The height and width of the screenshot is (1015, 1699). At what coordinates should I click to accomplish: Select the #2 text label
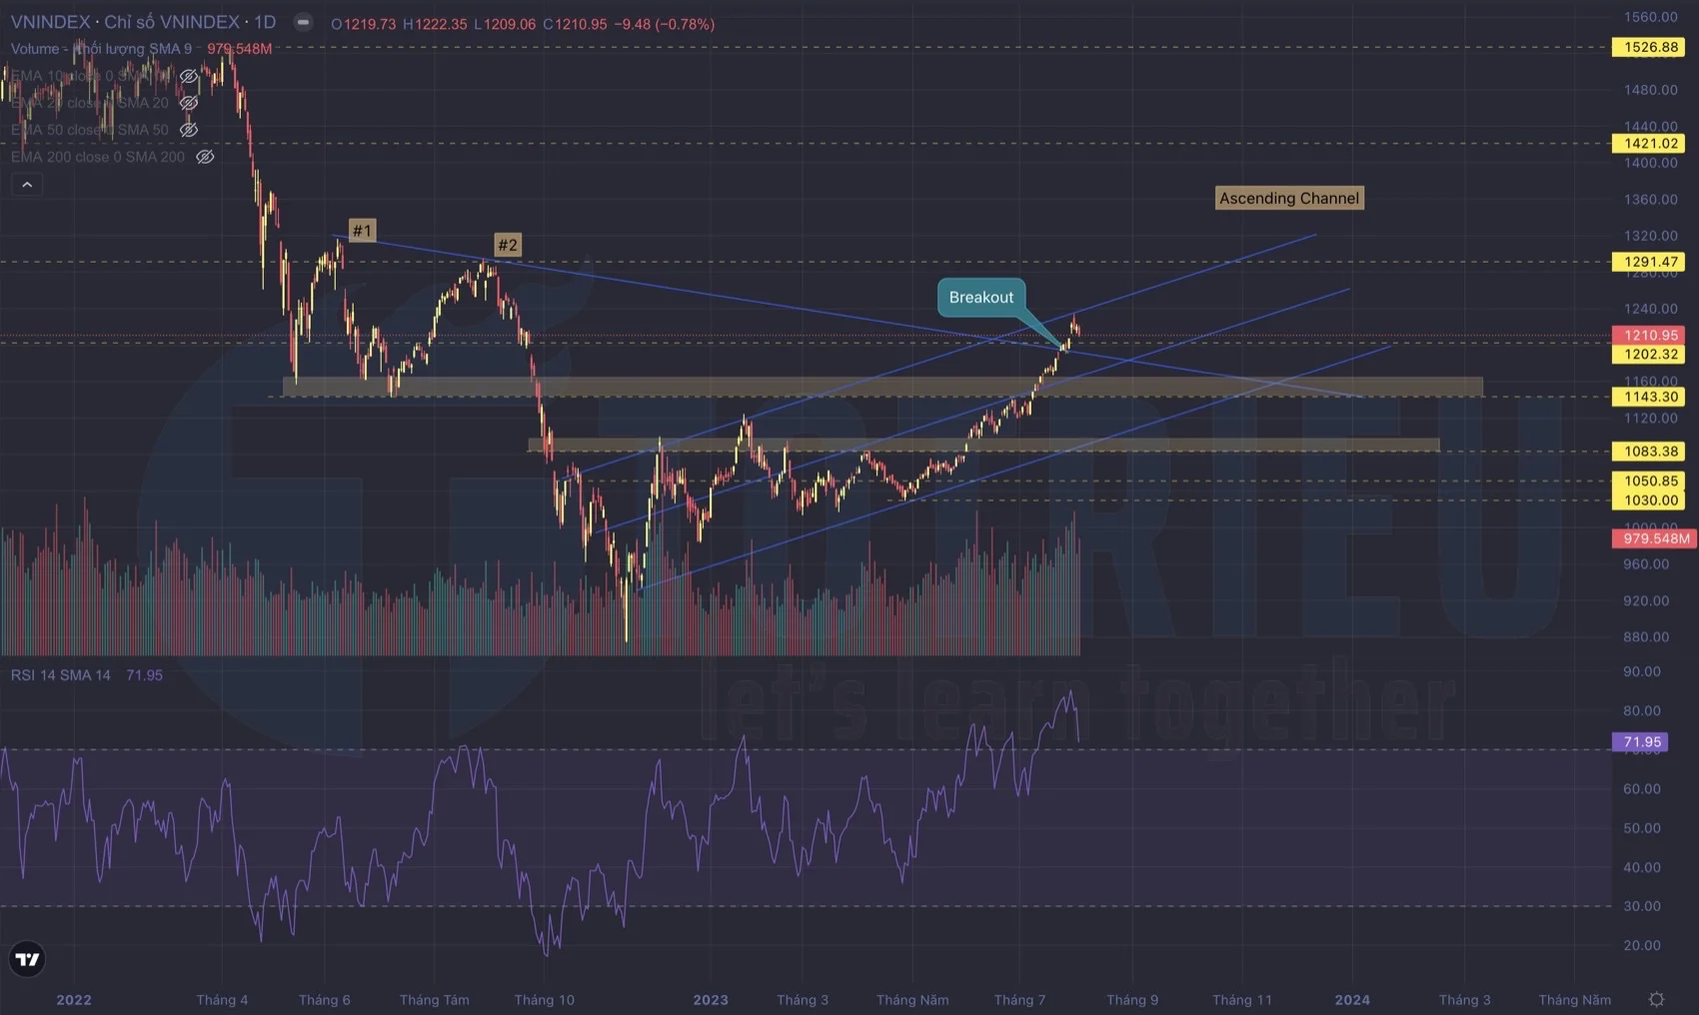coord(508,245)
